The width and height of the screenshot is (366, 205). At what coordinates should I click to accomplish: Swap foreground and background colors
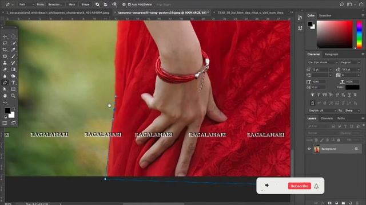click(x=14, y=109)
